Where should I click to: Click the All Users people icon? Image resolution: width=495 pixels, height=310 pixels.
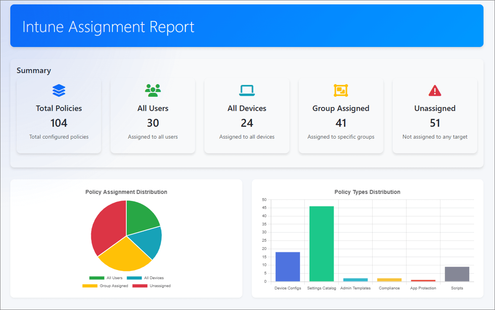(153, 90)
